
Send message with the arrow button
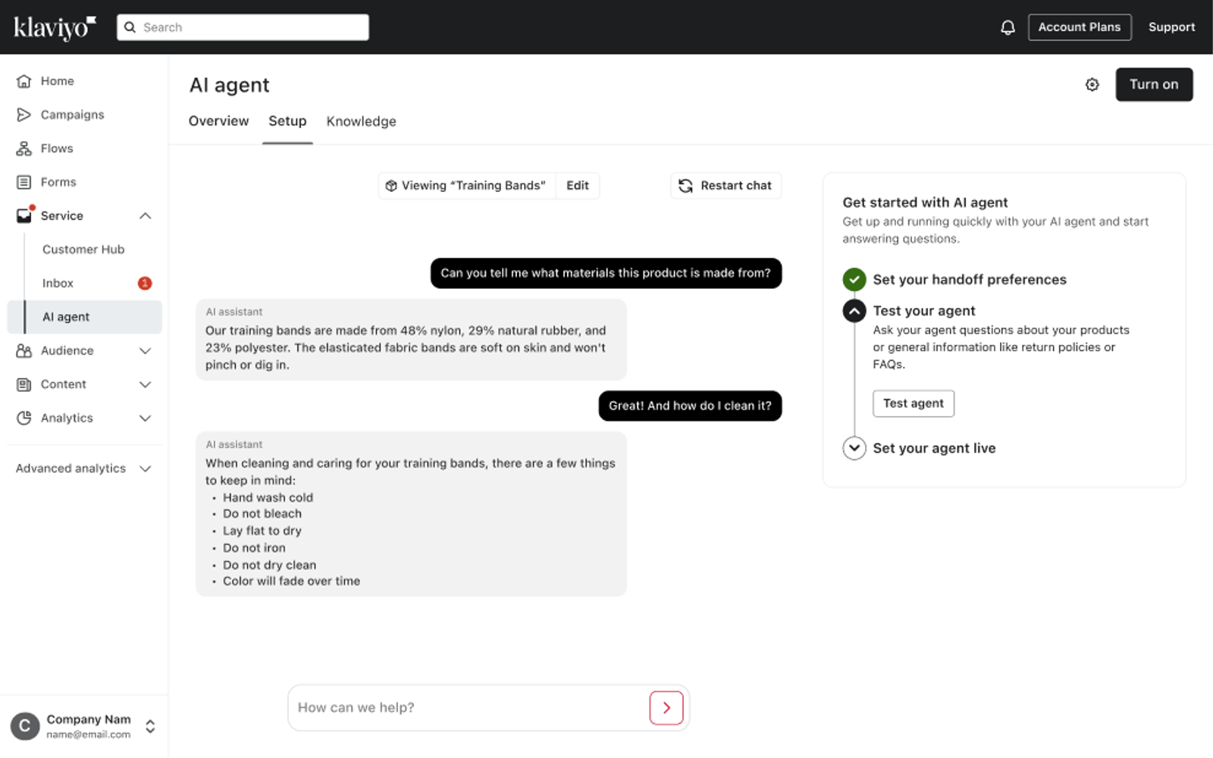(x=666, y=708)
